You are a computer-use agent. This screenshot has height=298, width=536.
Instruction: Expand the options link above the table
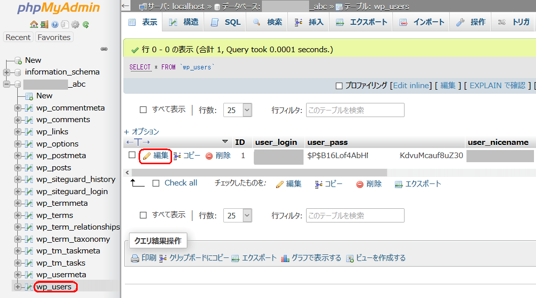[x=142, y=131]
